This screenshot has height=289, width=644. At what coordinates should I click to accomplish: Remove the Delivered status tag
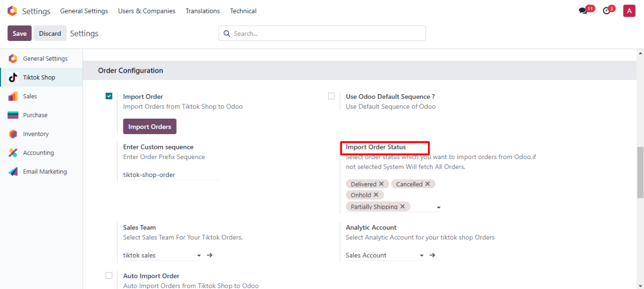381,184
